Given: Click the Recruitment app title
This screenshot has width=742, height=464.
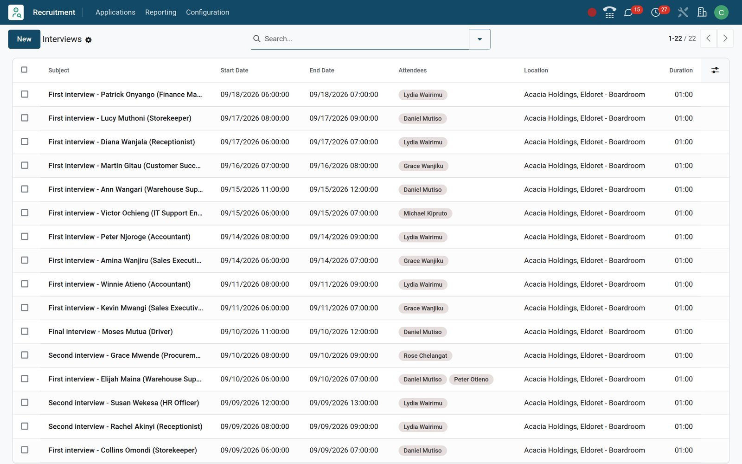Looking at the screenshot, I should coord(54,12).
